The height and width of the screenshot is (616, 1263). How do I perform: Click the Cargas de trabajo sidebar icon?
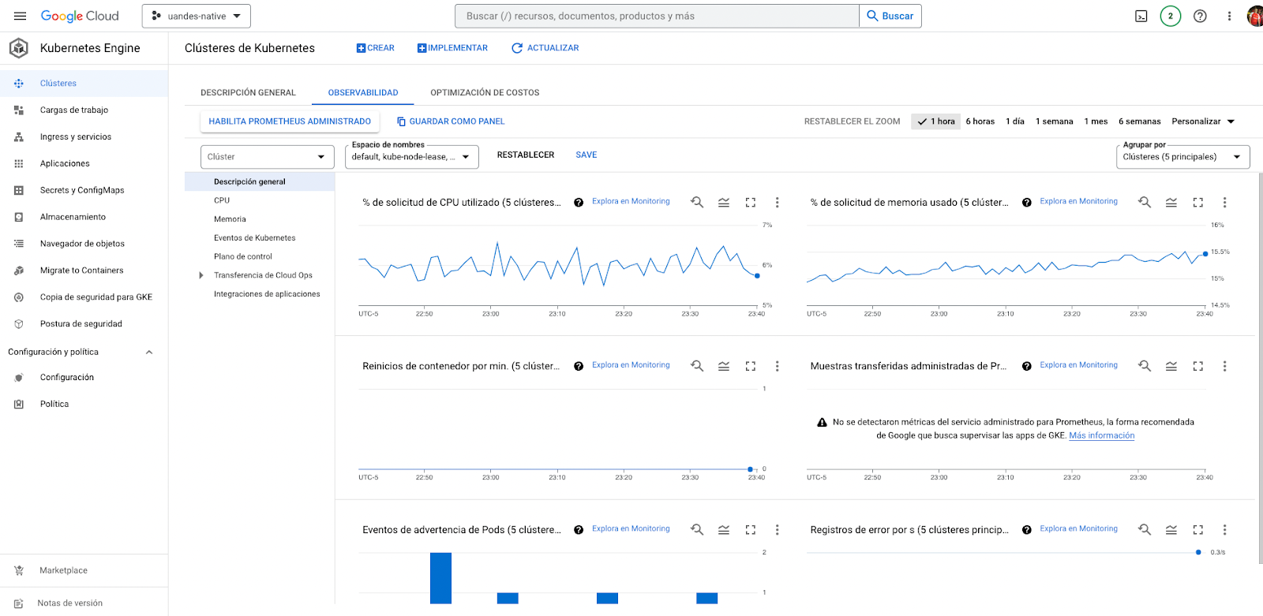click(19, 110)
